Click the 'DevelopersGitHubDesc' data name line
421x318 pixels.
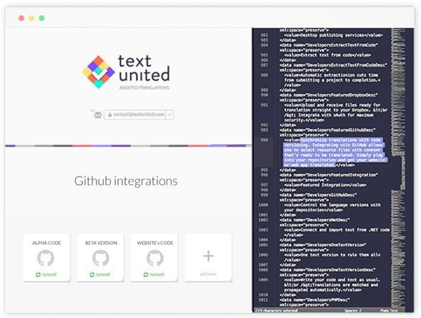pyautogui.click(x=318, y=195)
